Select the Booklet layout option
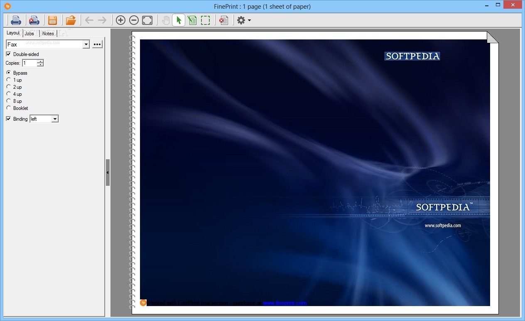 [9, 108]
